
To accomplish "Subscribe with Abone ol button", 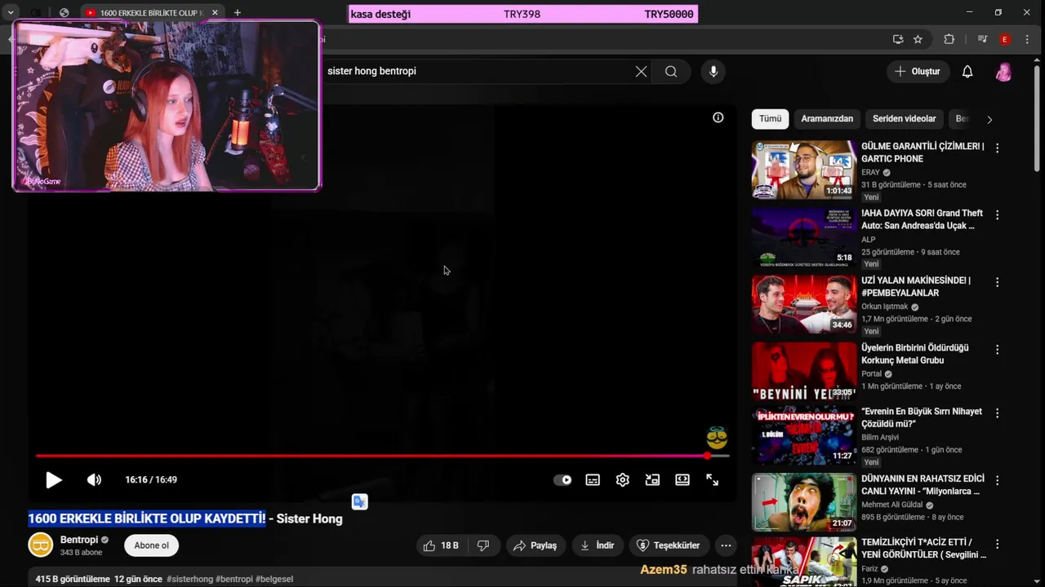I will click(152, 545).
